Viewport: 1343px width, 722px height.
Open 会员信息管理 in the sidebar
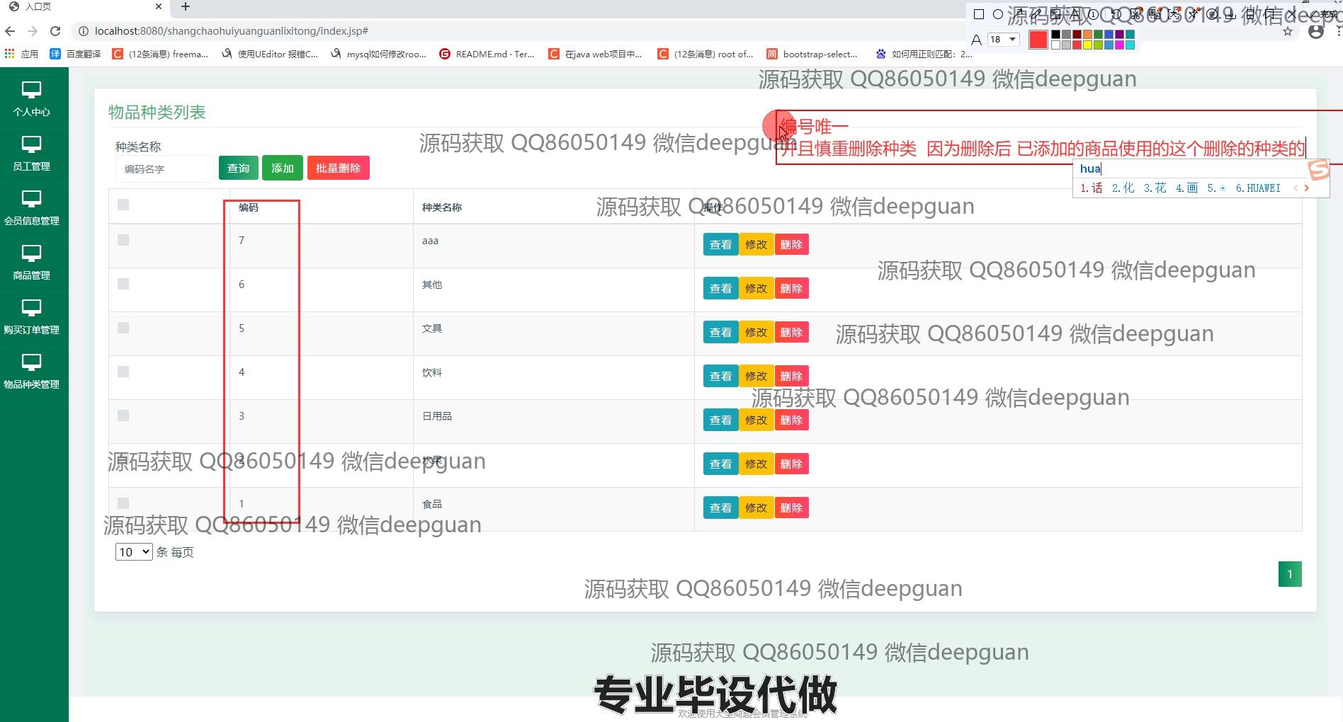(32, 207)
